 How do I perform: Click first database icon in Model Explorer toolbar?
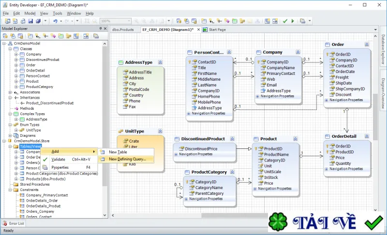click(x=5, y=36)
